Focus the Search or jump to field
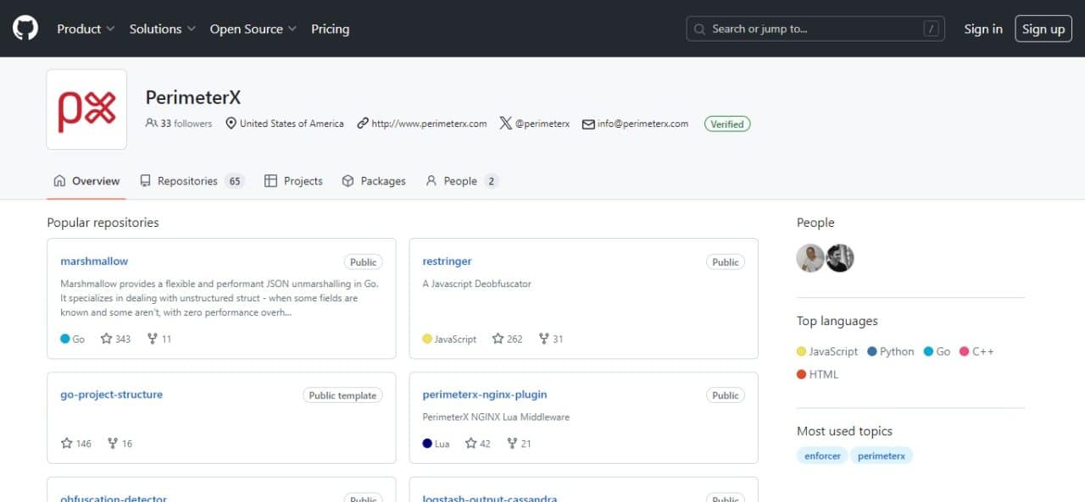Image resolution: width=1085 pixels, height=502 pixels. tap(815, 29)
